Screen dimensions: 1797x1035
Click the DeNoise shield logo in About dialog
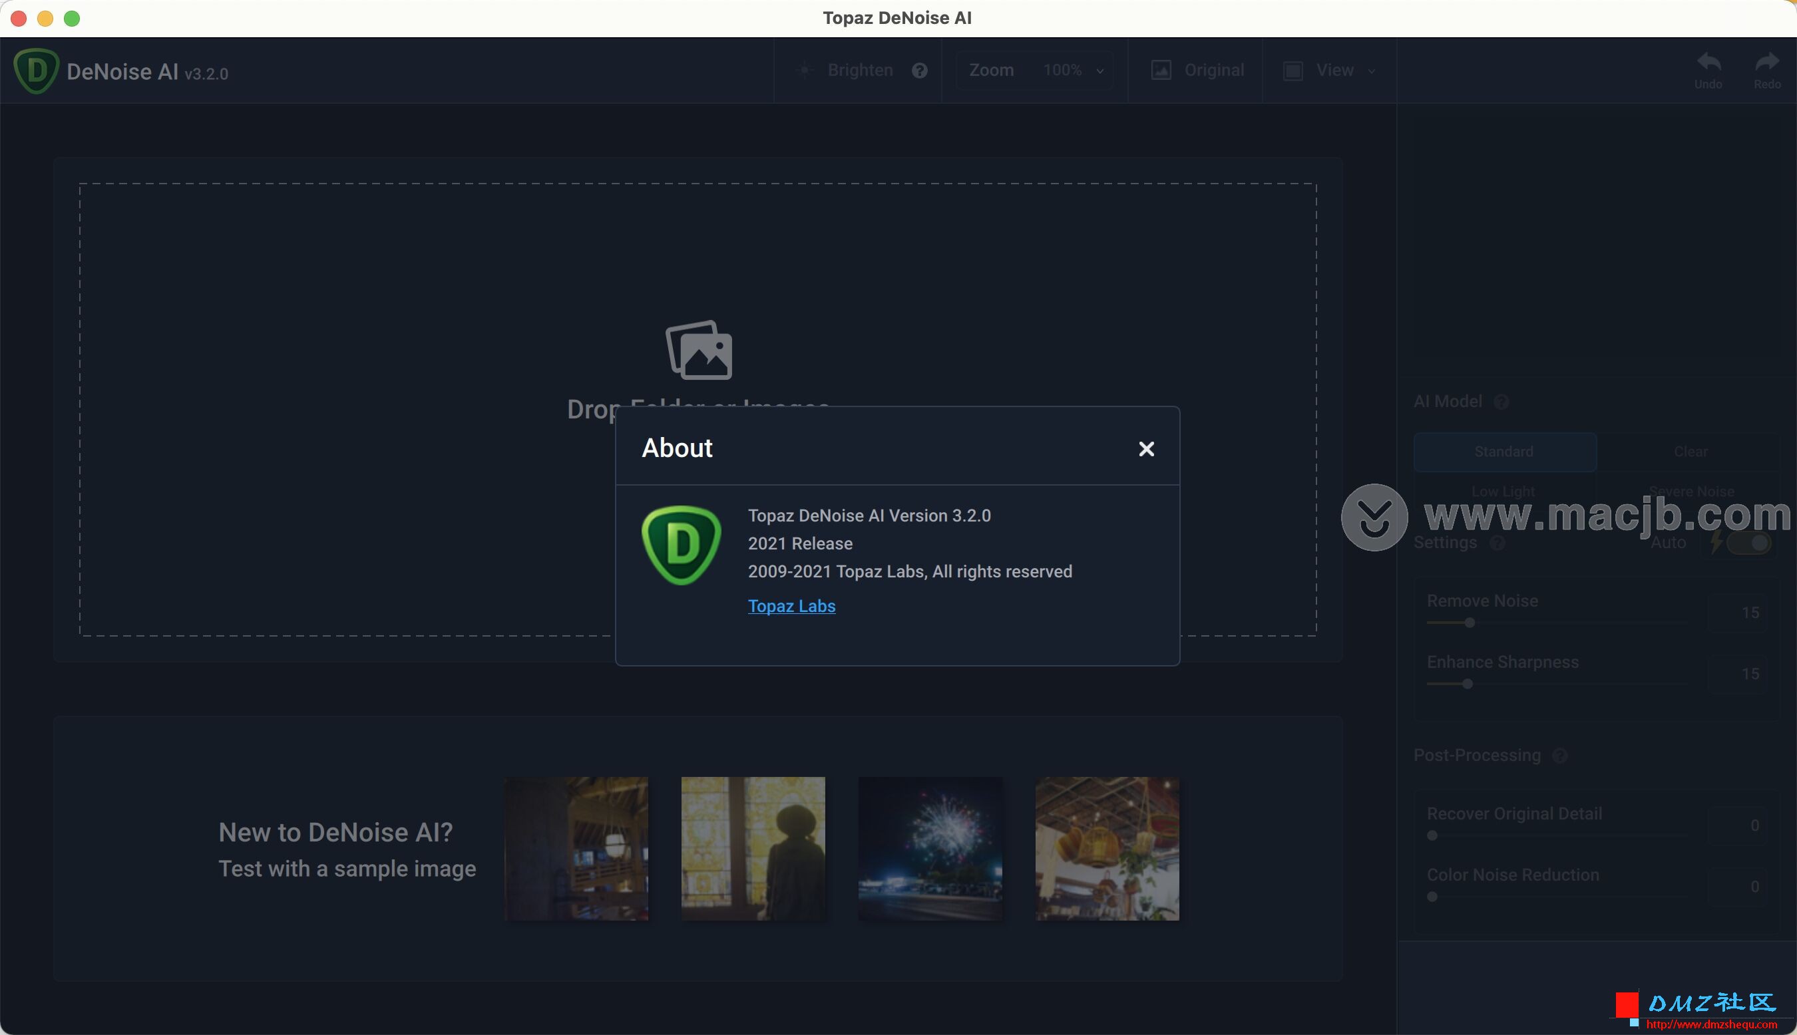click(682, 545)
